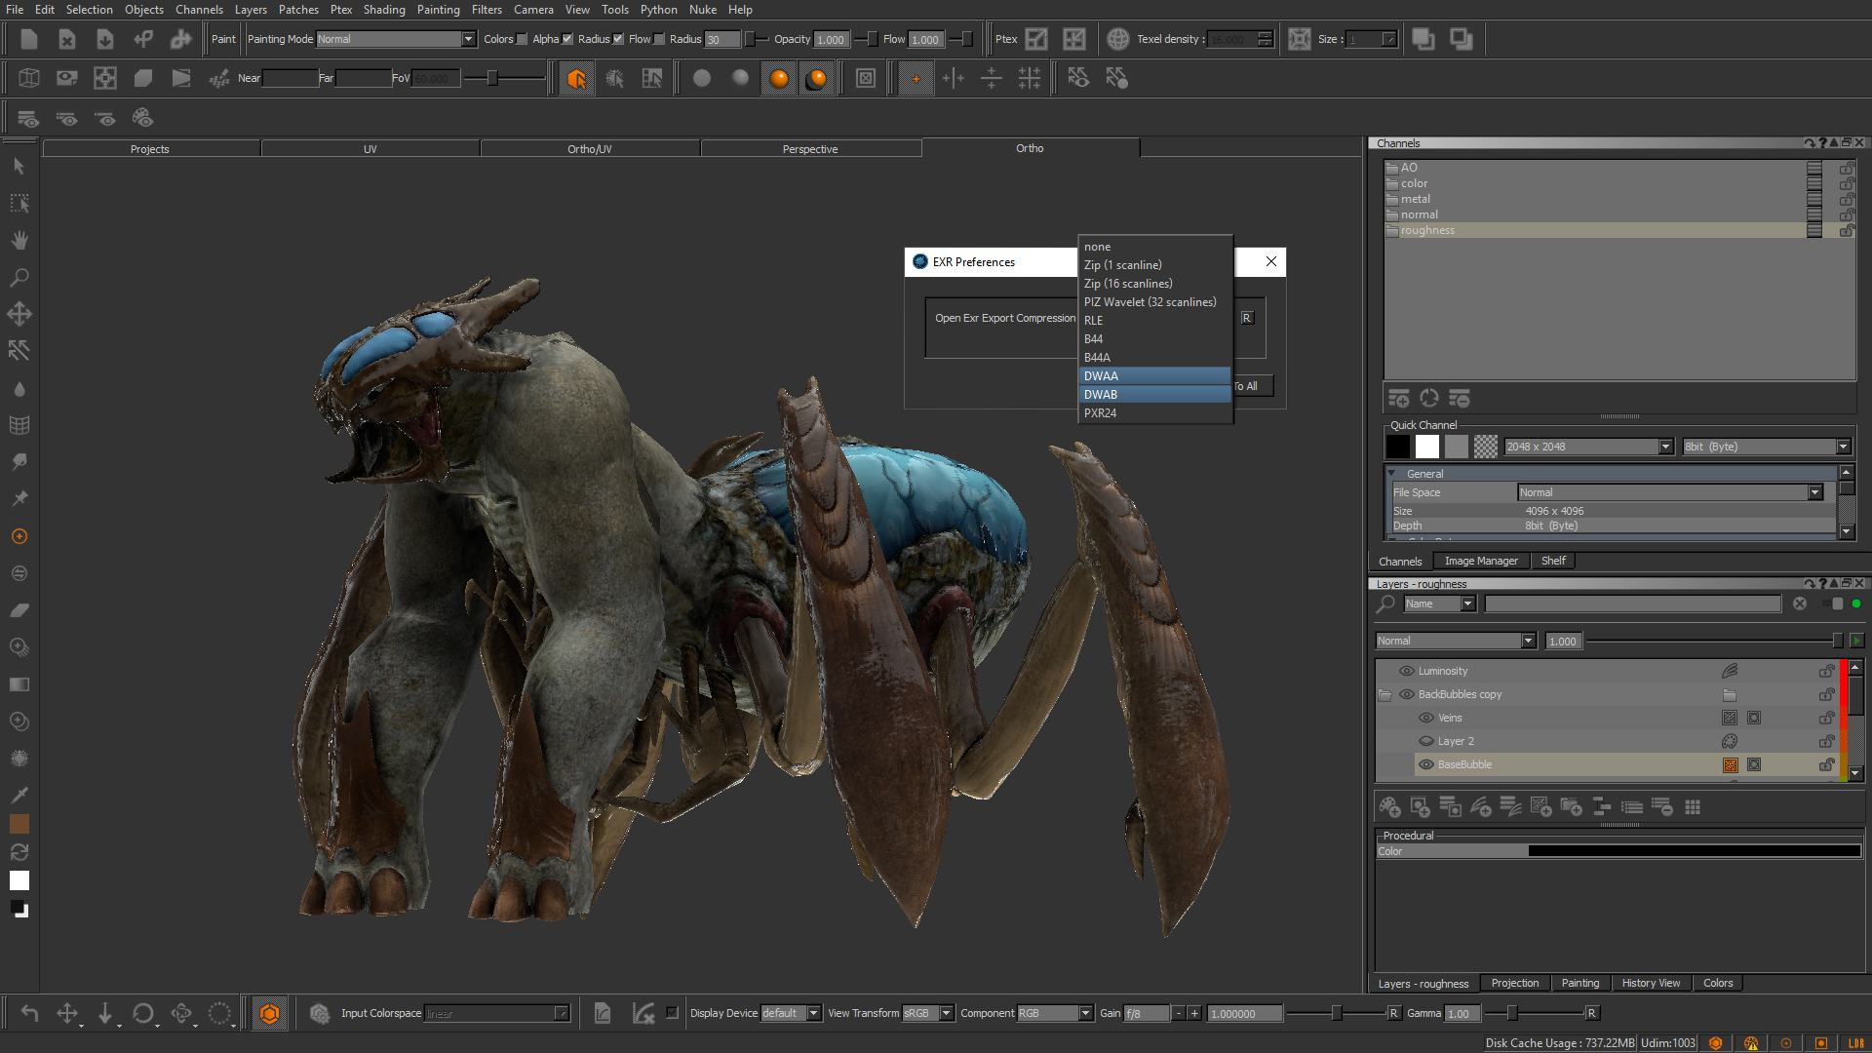
Task: Hide the Luminosity layer
Action: point(1406,671)
